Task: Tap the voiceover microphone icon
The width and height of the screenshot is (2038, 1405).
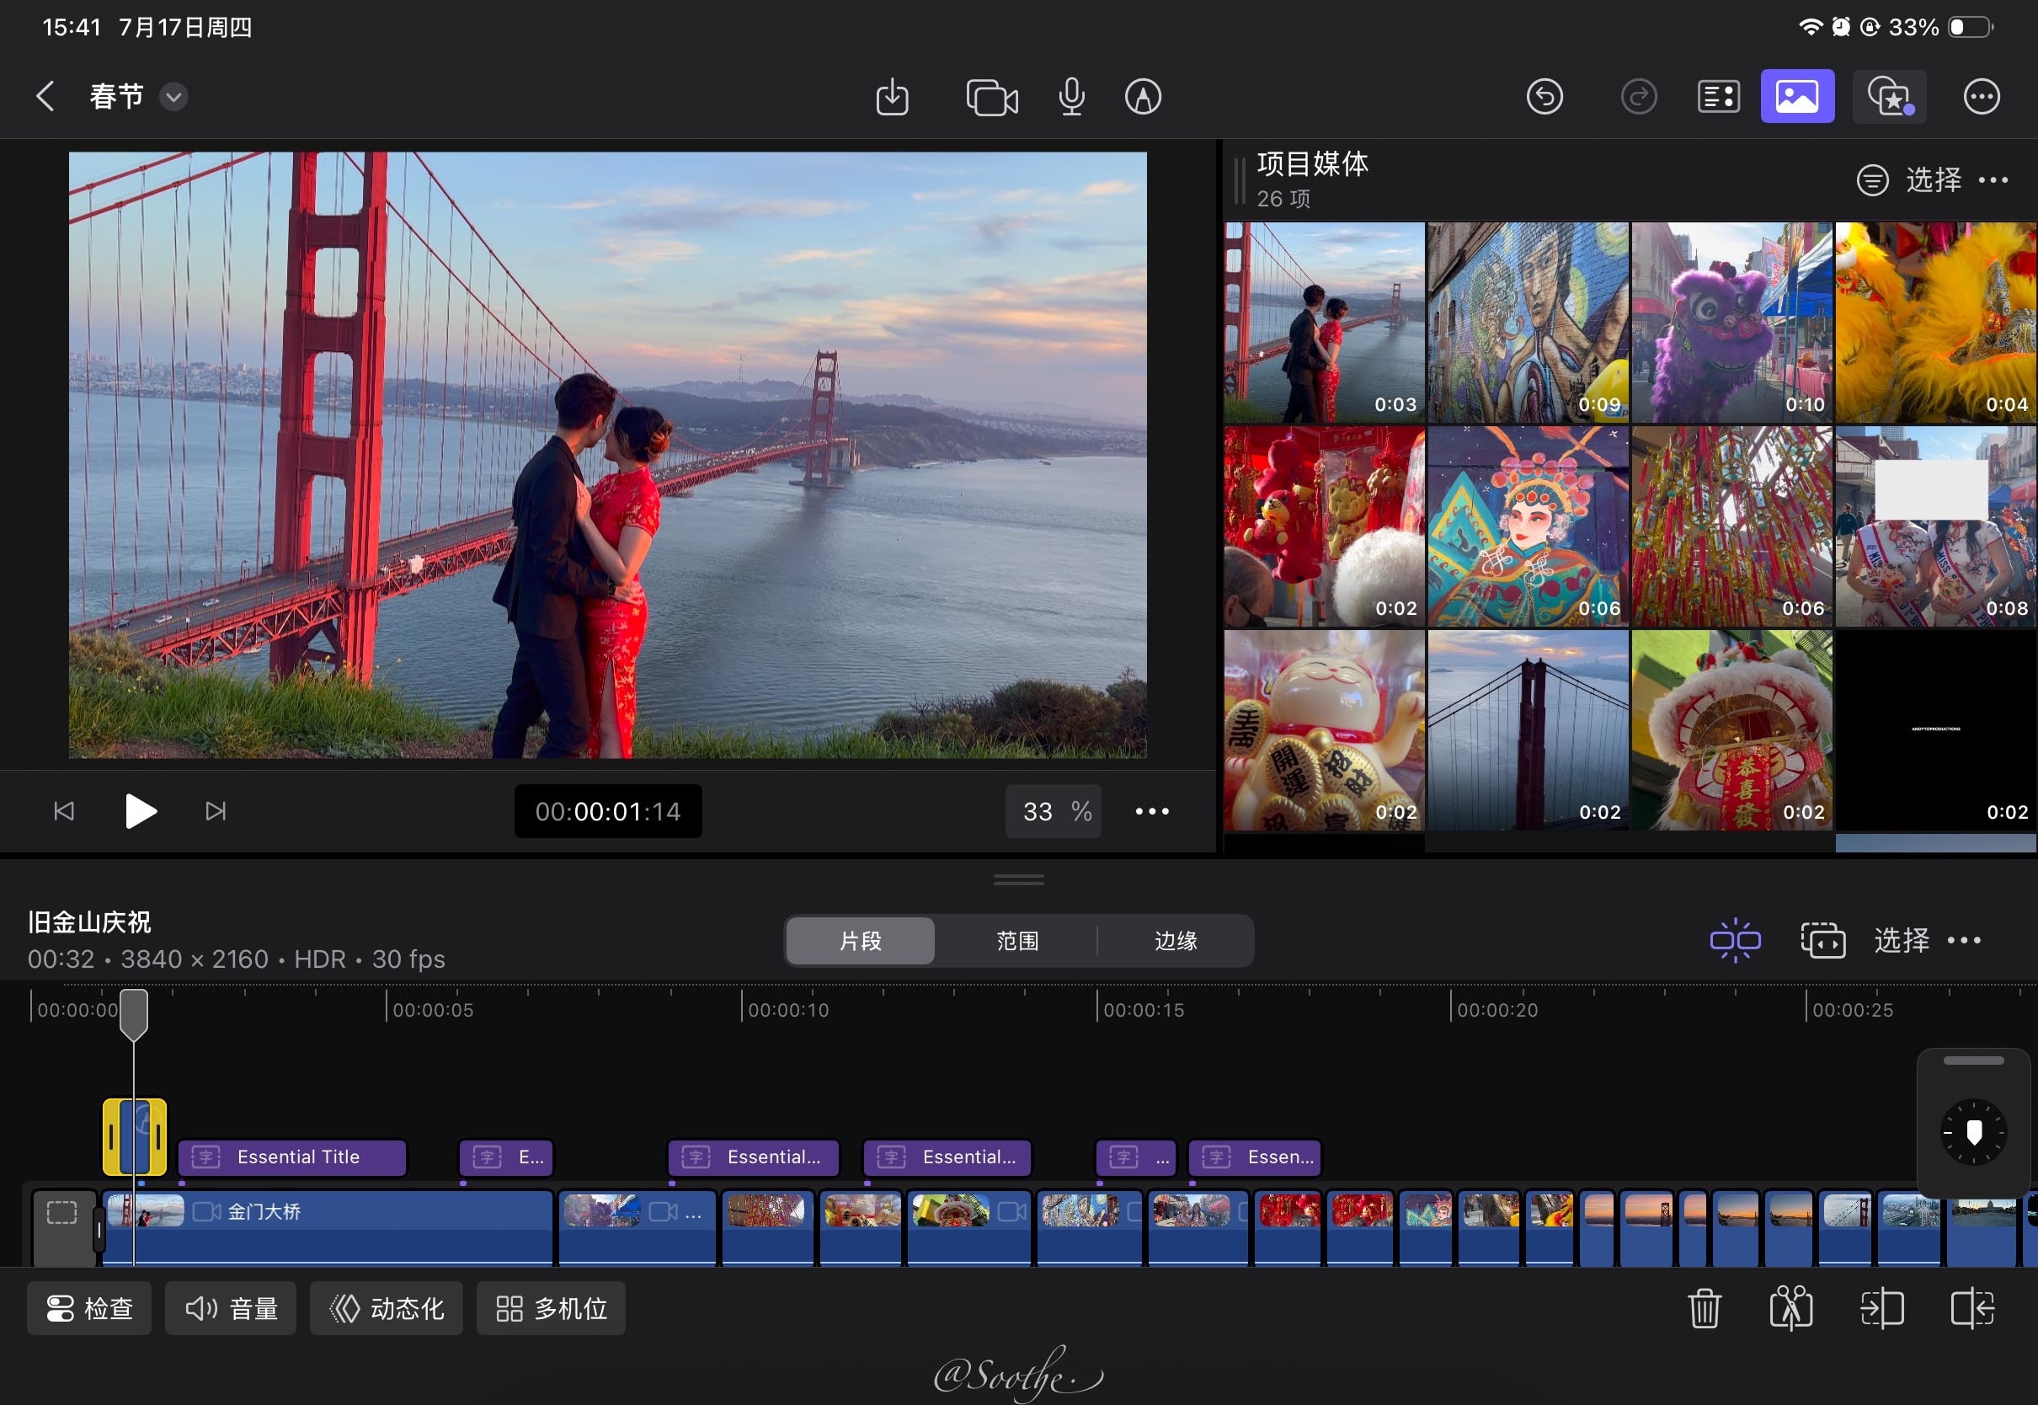Action: click(x=1071, y=97)
